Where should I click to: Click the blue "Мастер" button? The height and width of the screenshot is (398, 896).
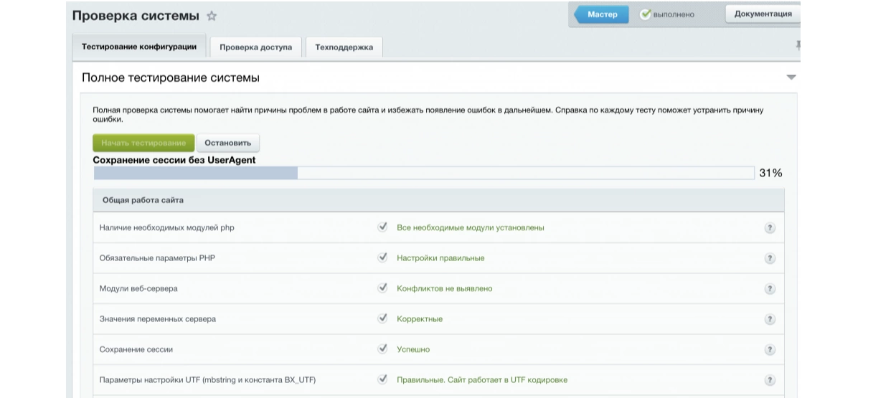tap(602, 14)
